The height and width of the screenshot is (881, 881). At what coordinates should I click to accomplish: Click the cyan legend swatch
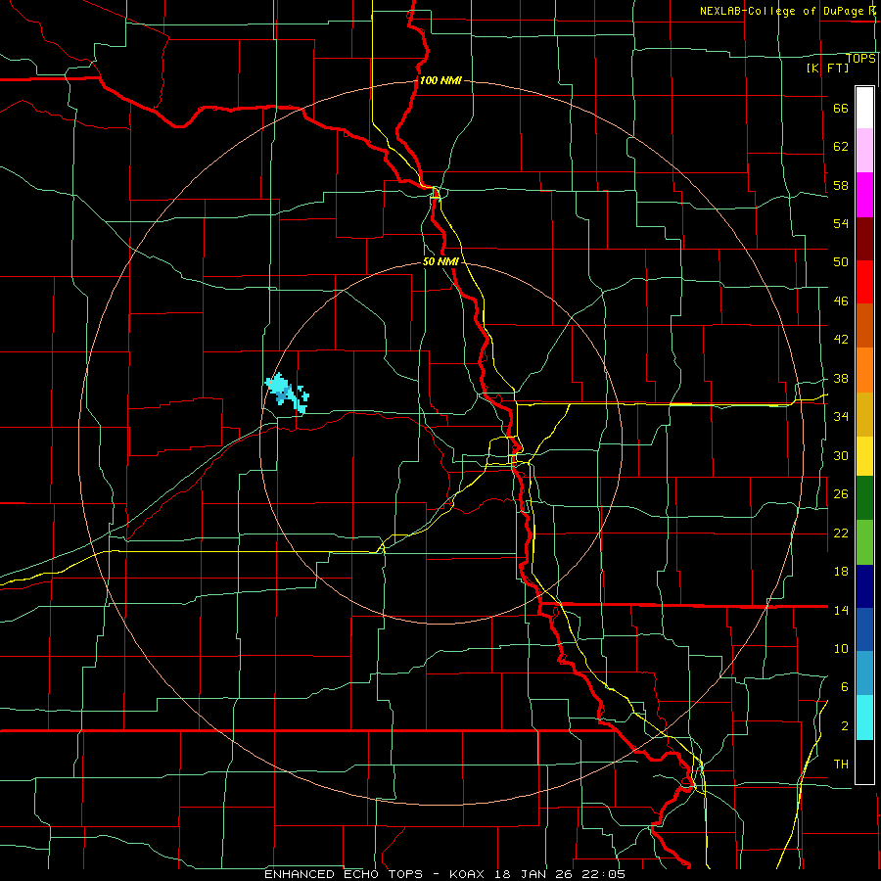click(x=864, y=718)
